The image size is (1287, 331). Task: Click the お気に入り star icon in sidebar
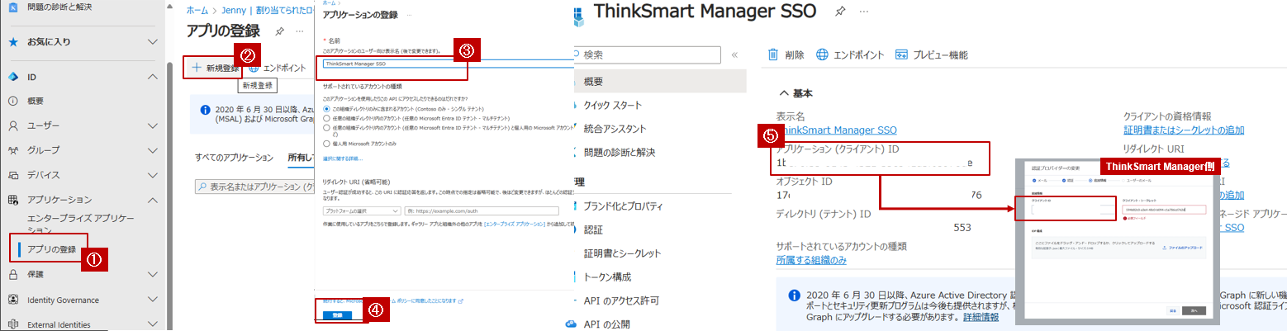pyautogui.click(x=13, y=41)
